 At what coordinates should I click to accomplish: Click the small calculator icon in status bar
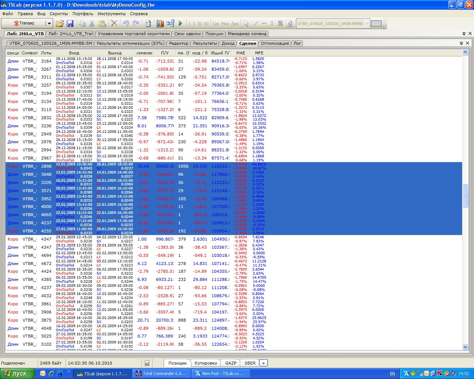pos(147,363)
